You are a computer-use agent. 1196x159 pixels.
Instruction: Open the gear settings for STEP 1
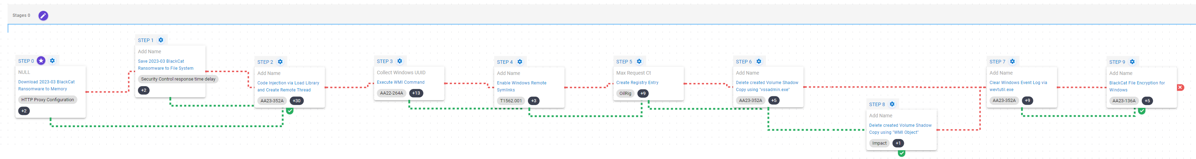(x=160, y=40)
